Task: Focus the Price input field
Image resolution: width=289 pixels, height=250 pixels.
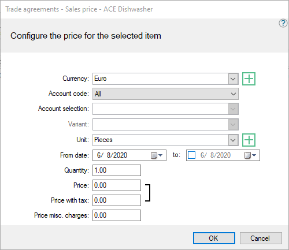Action: coord(117,185)
